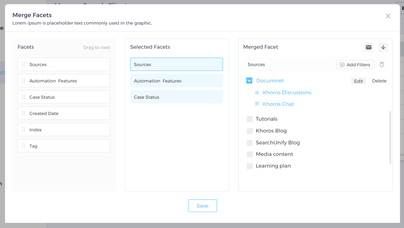
Task: Click the drag handle beside Automation Features facet
Action: (24, 81)
